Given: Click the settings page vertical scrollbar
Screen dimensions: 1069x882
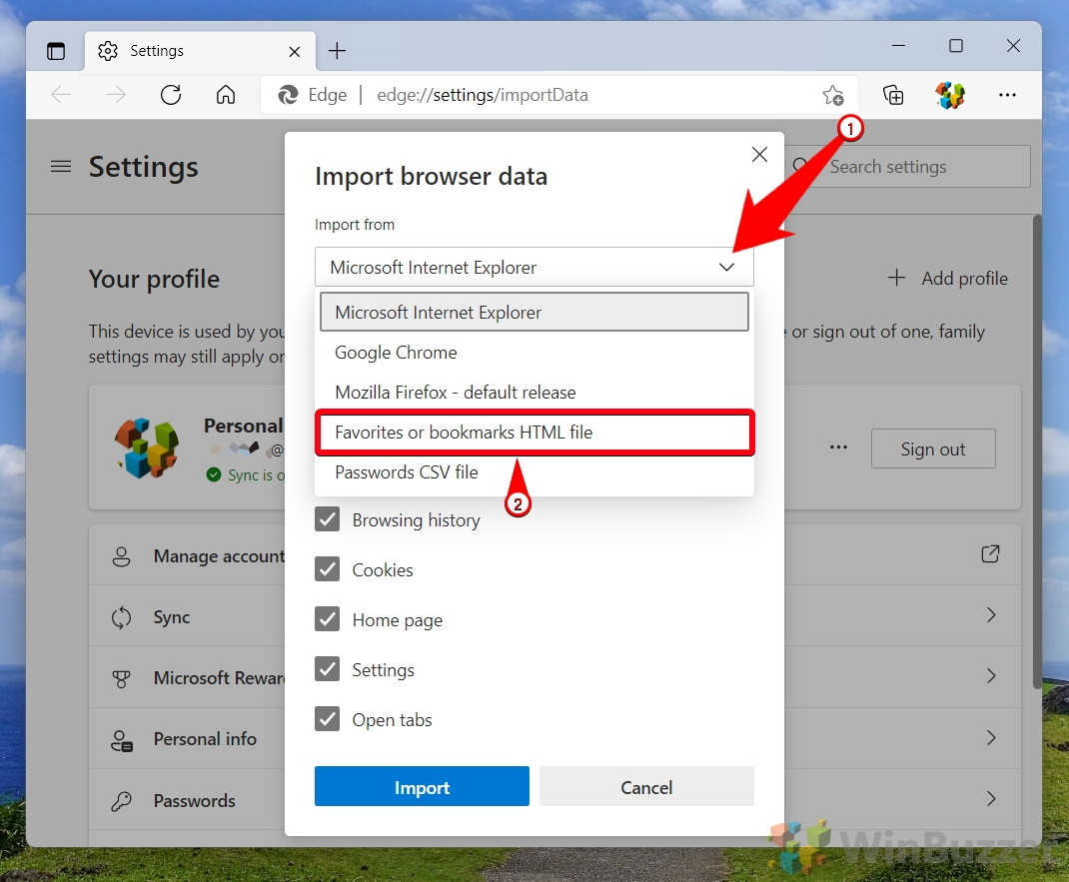Looking at the screenshot, I should click(1037, 451).
